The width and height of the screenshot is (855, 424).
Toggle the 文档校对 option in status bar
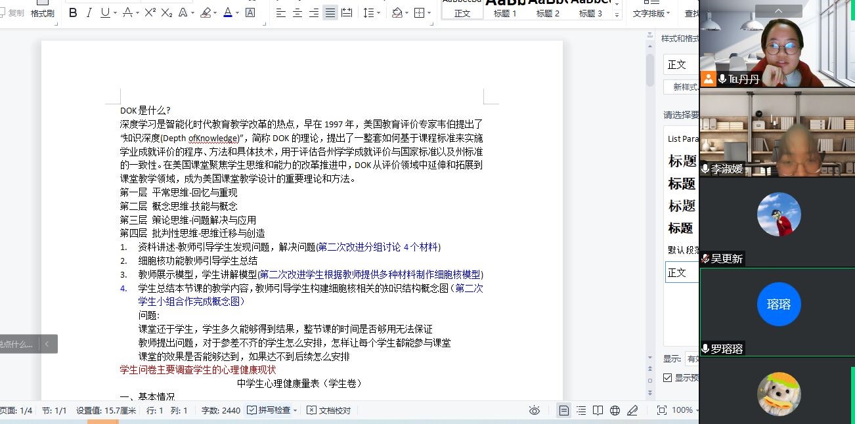tap(329, 410)
